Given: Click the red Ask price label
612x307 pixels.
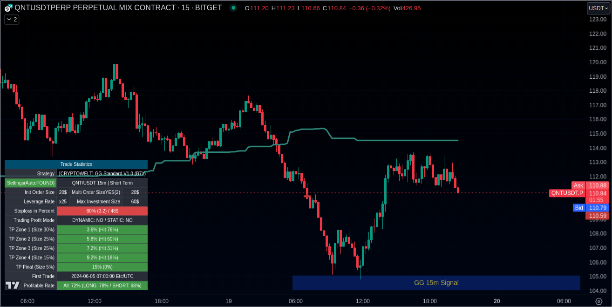Looking at the screenshot, I should coord(578,185).
